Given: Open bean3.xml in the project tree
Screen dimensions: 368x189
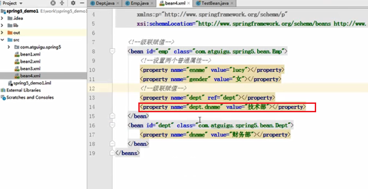Looking at the screenshot, I should (30, 69).
